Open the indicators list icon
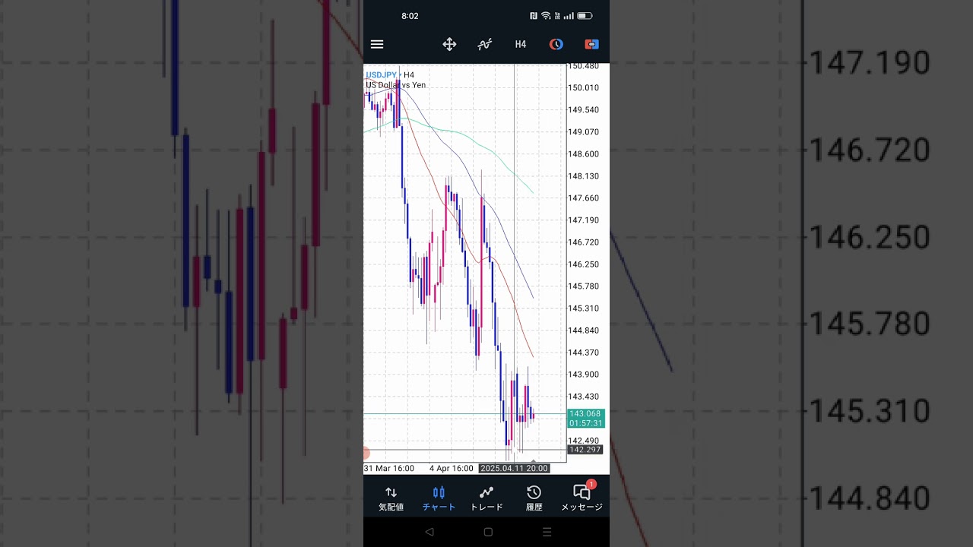The width and height of the screenshot is (973, 547). 484,44
